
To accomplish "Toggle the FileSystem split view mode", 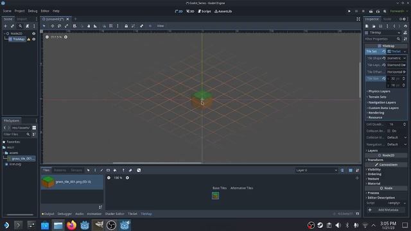I will pos(34,128).
